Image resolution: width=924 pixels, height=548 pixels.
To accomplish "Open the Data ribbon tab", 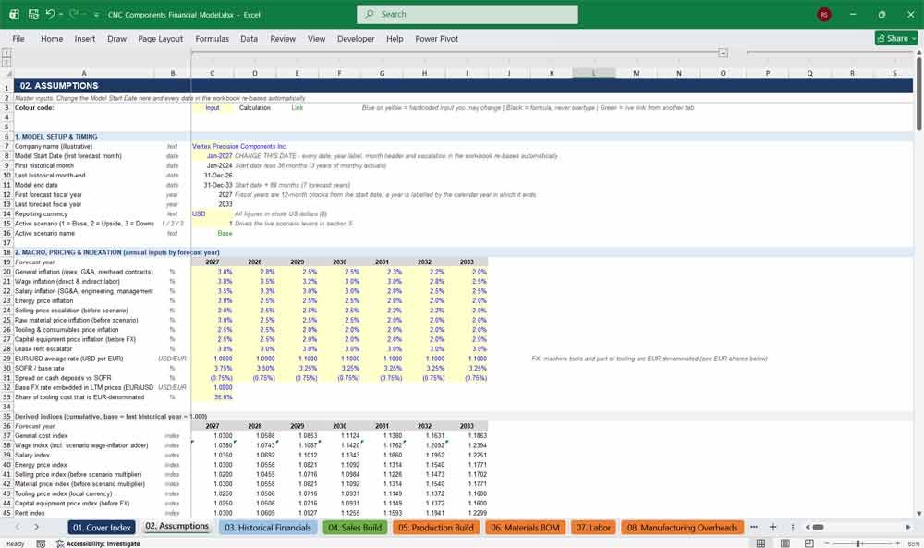I will pos(249,38).
